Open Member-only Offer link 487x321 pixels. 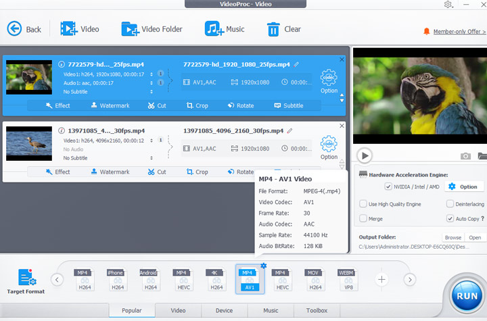pos(459,32)
